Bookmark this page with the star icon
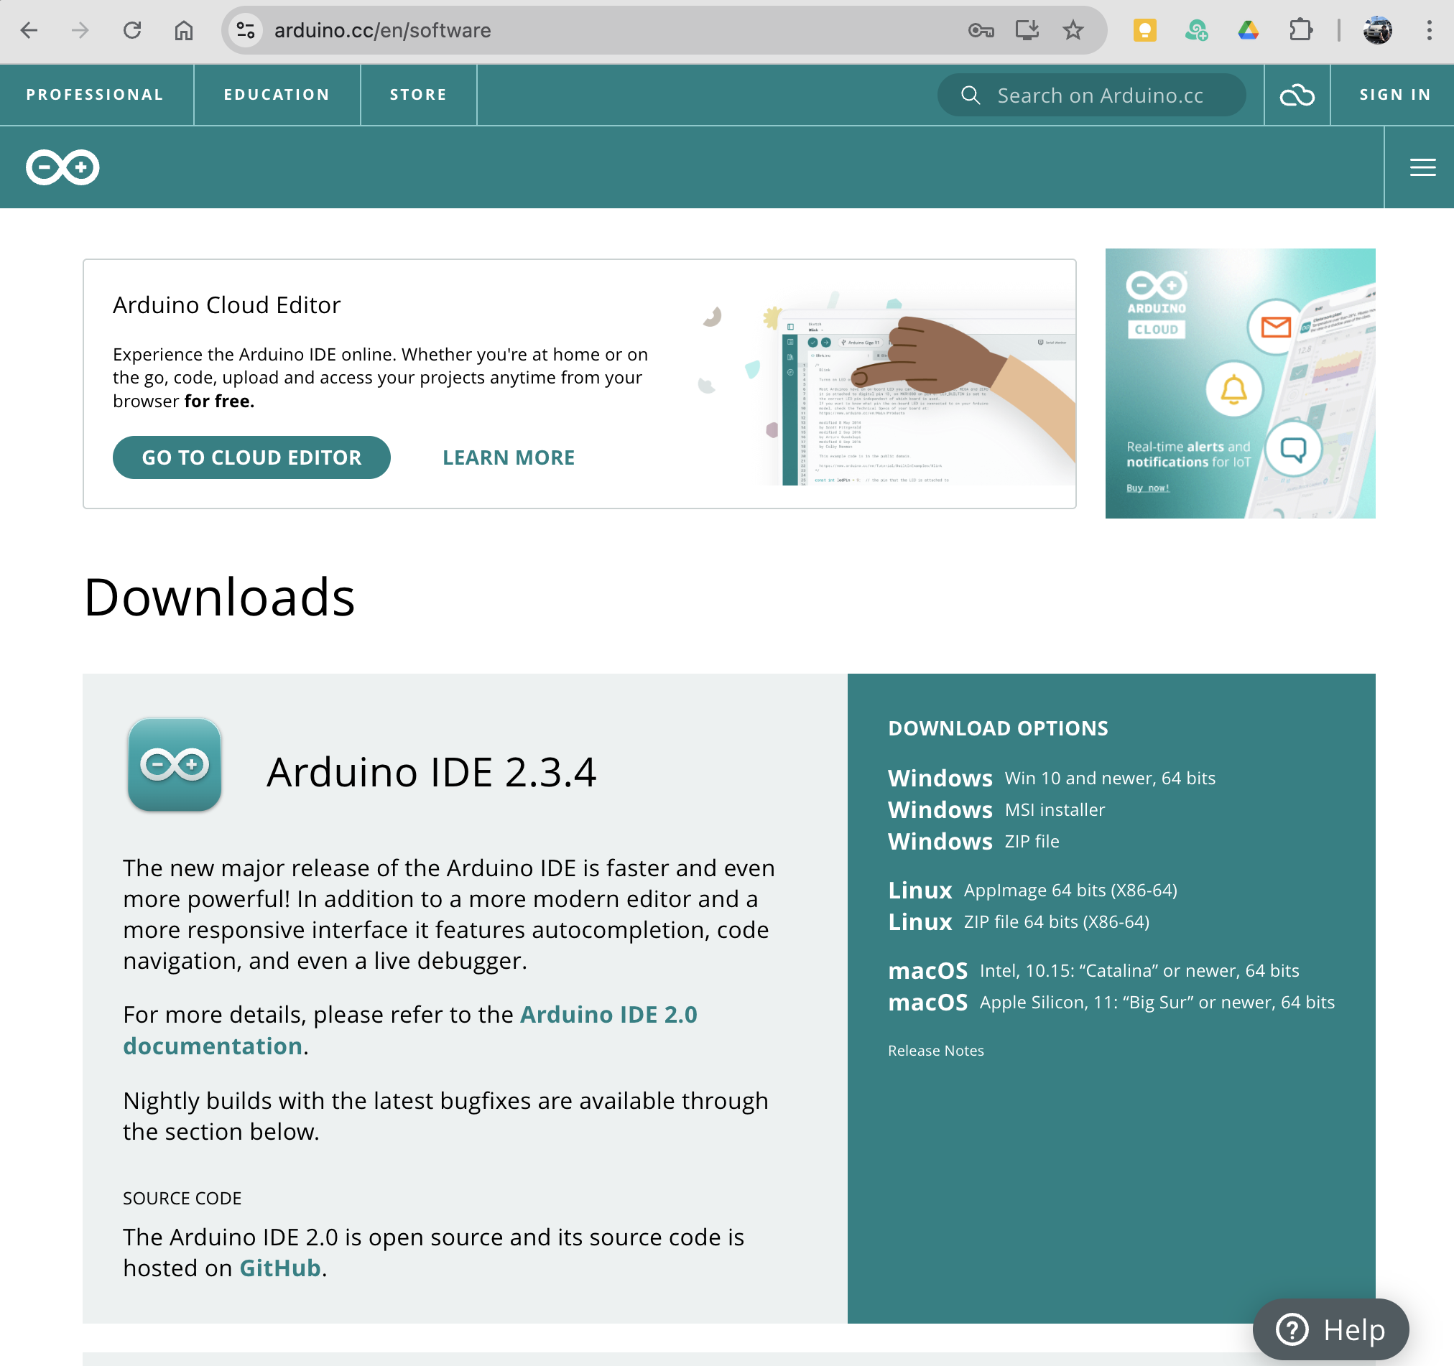The image size is (1454, 1366). (1073, 31)
